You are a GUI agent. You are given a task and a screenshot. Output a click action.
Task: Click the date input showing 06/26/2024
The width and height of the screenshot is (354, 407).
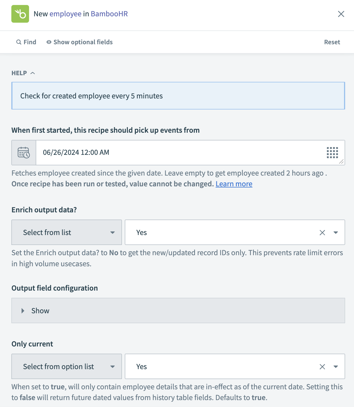click(x=177, y=153)
